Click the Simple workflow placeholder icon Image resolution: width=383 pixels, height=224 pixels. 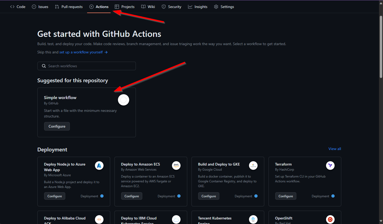coord(124,100)
